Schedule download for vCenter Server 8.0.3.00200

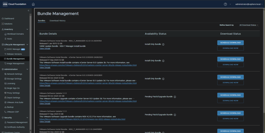[x=231, y=59]
